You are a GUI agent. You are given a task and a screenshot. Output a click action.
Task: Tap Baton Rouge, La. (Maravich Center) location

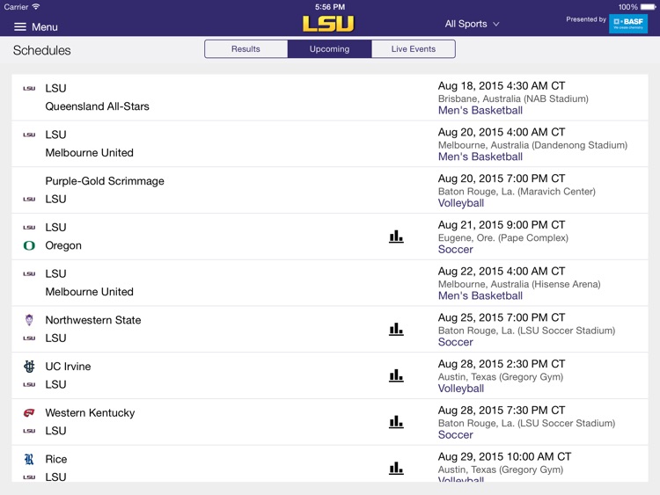click(x=517, y=192)
